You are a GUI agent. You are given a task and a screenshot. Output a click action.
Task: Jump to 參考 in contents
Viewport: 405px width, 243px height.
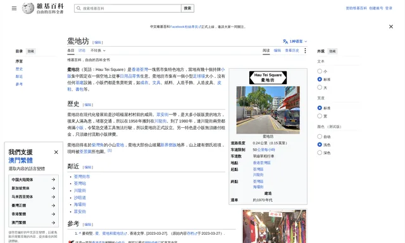pos(19,84)
